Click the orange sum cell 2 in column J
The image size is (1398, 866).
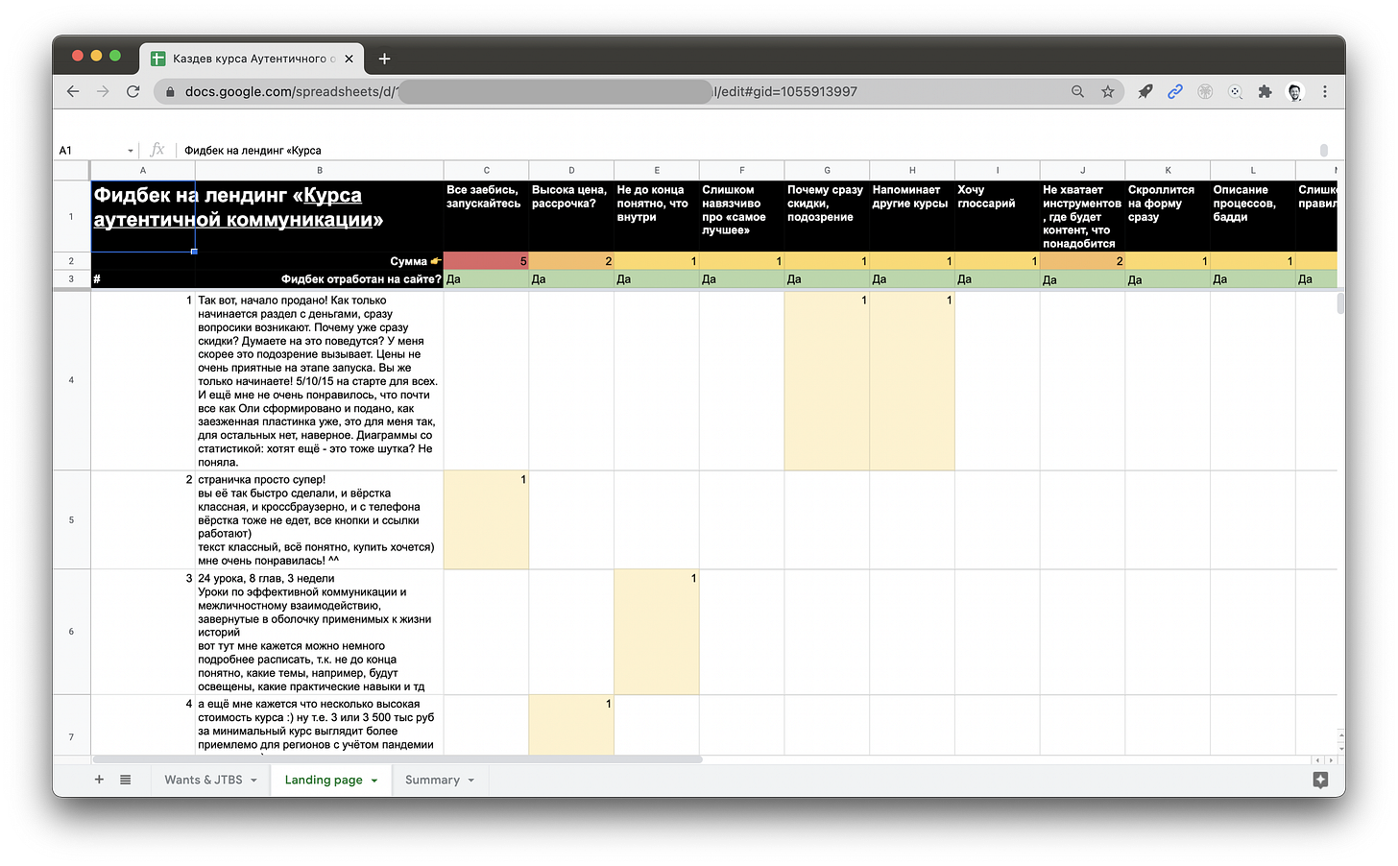1082,261
